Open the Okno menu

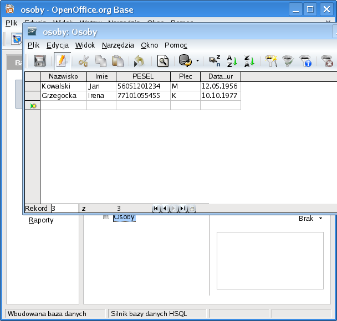click(x=150, y=45)
